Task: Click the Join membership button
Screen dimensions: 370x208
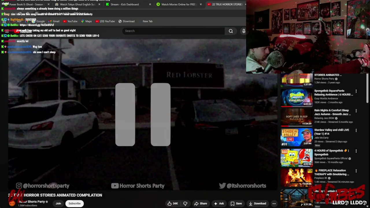Action: pyautogui.click(x=58, y=203)
